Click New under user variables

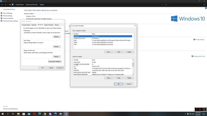(109, 52)
